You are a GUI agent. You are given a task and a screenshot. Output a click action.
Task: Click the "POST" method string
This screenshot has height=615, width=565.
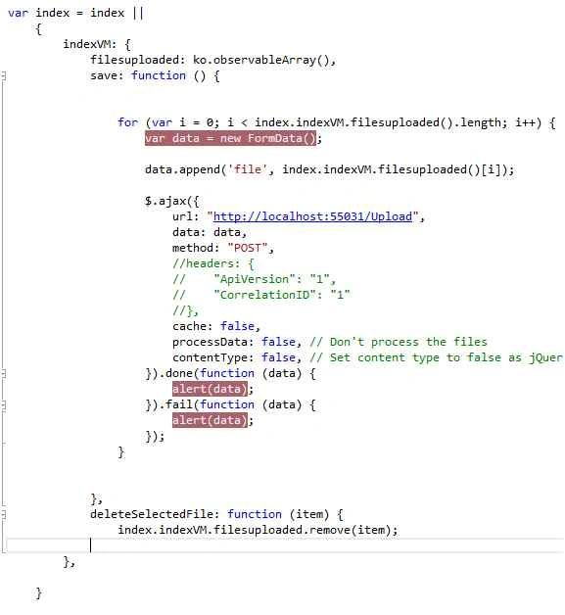tap(248, 248)
